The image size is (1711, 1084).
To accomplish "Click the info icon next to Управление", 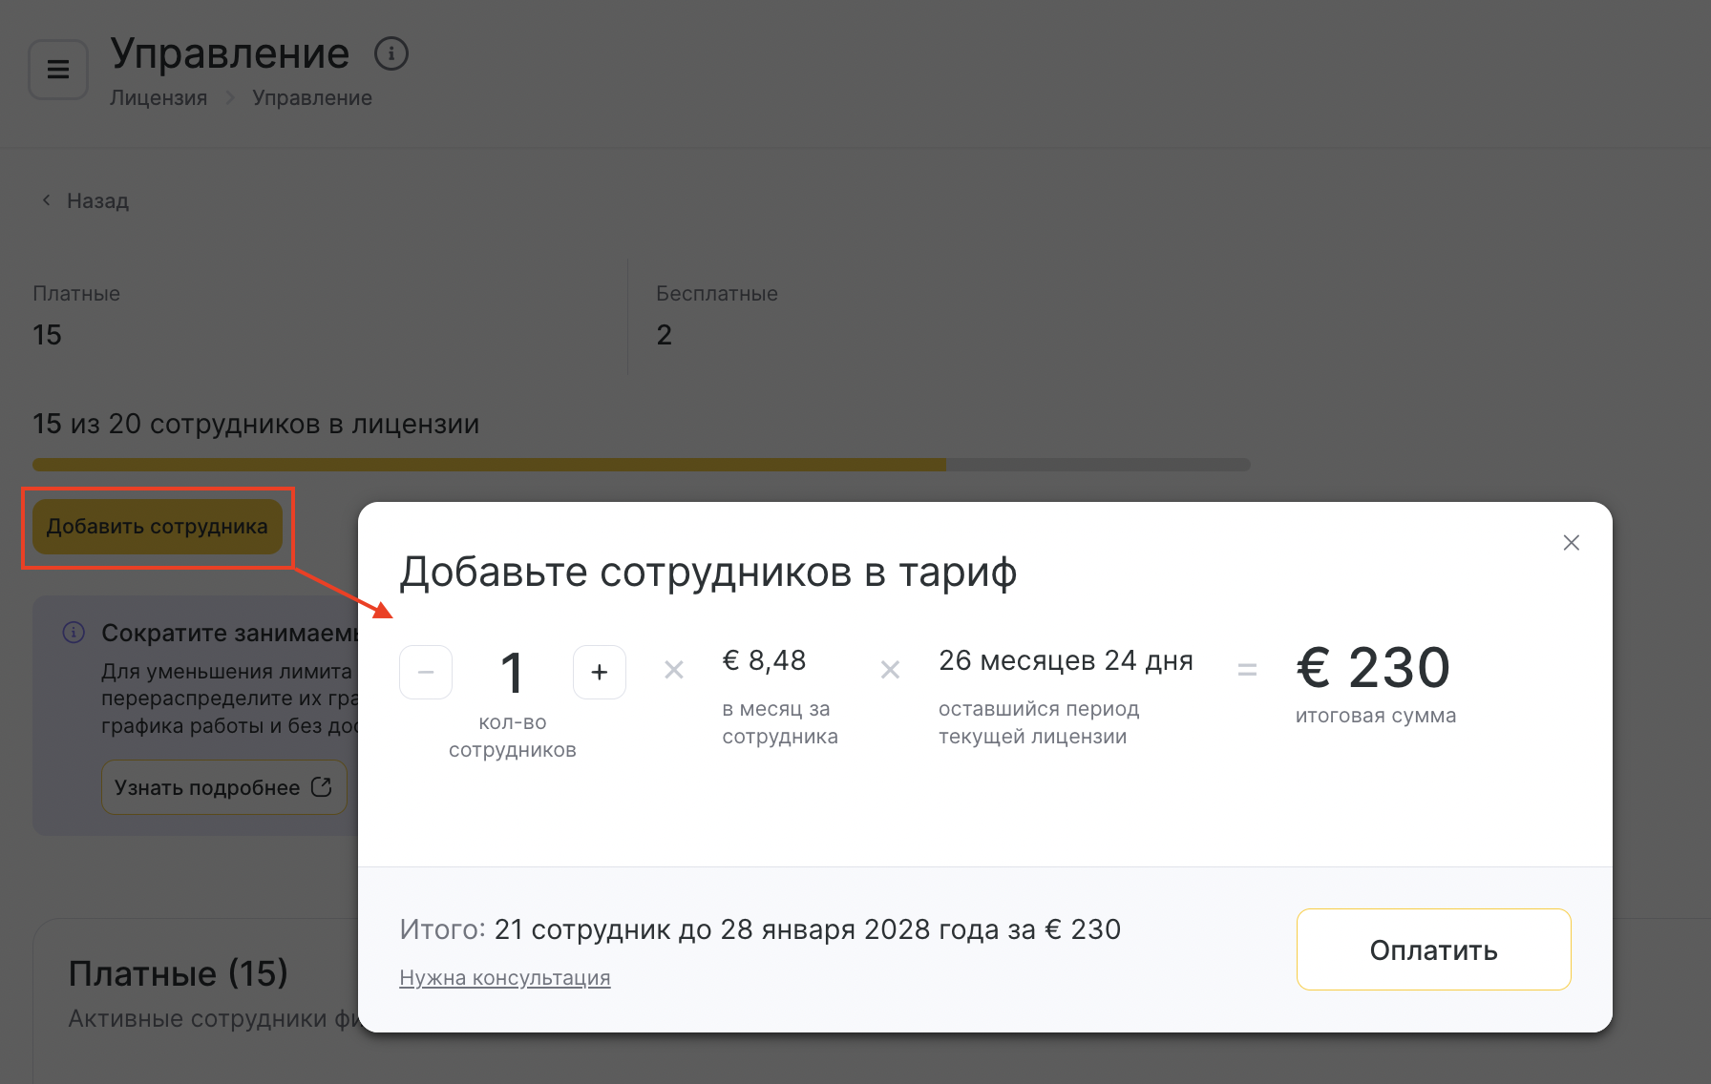I will tap(391, 53).
